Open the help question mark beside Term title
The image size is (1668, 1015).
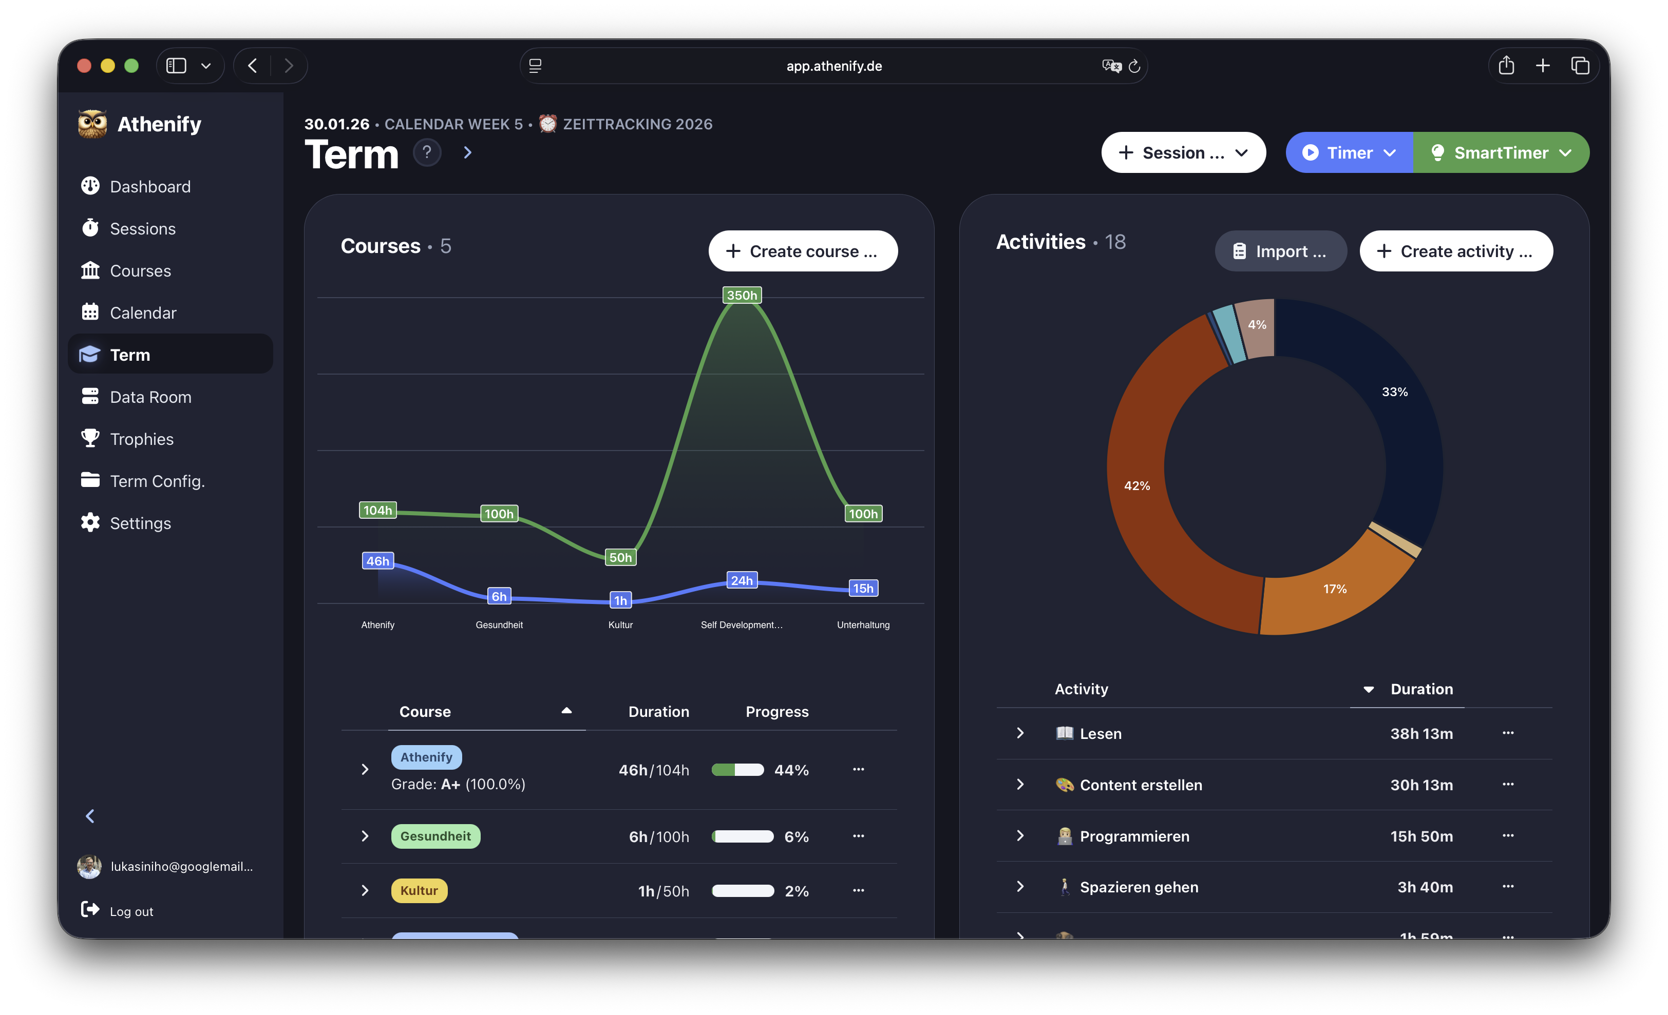point(427,152)
